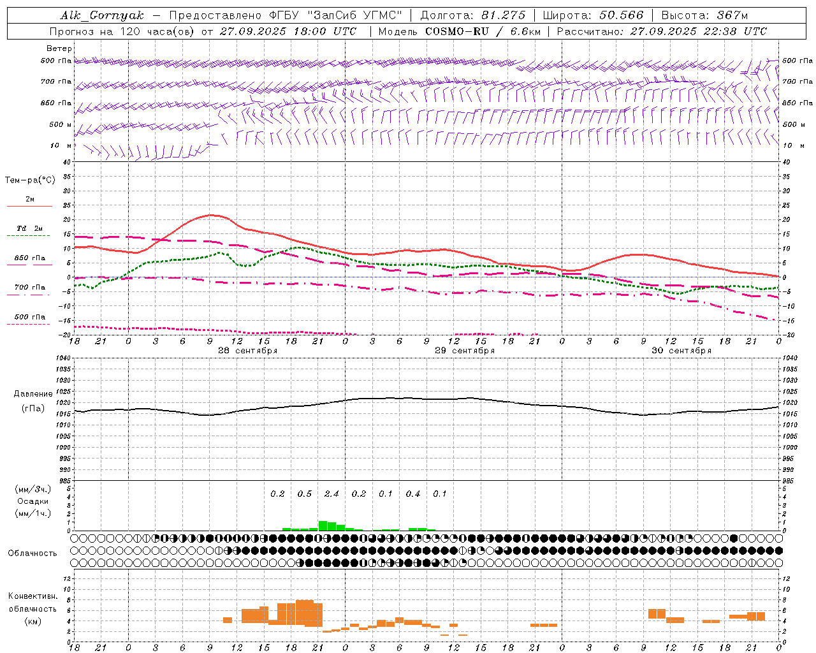The image size is (816, 653).
Task: Click the 700 гПа temperature legend entry
Action: coord(30,288)
